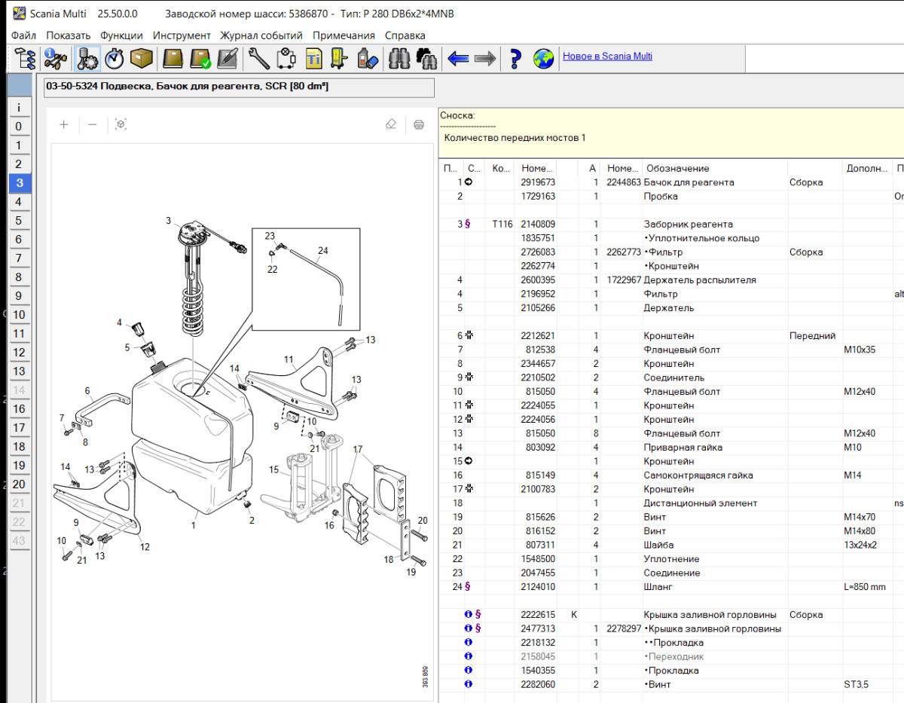The width and height of the screenshot is (904, 703).
Task: Open help via the question mark icon
Action: [516, 58]
